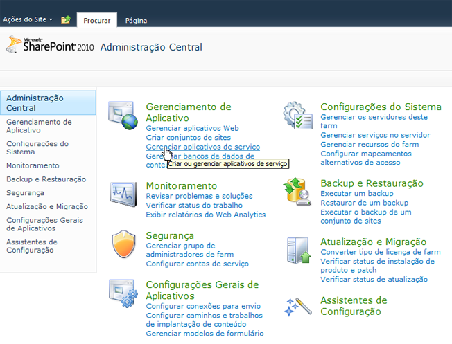Open Monitoramento in the sidebar
The width and height of the screenshot is (452, 344).
point(33,165)
